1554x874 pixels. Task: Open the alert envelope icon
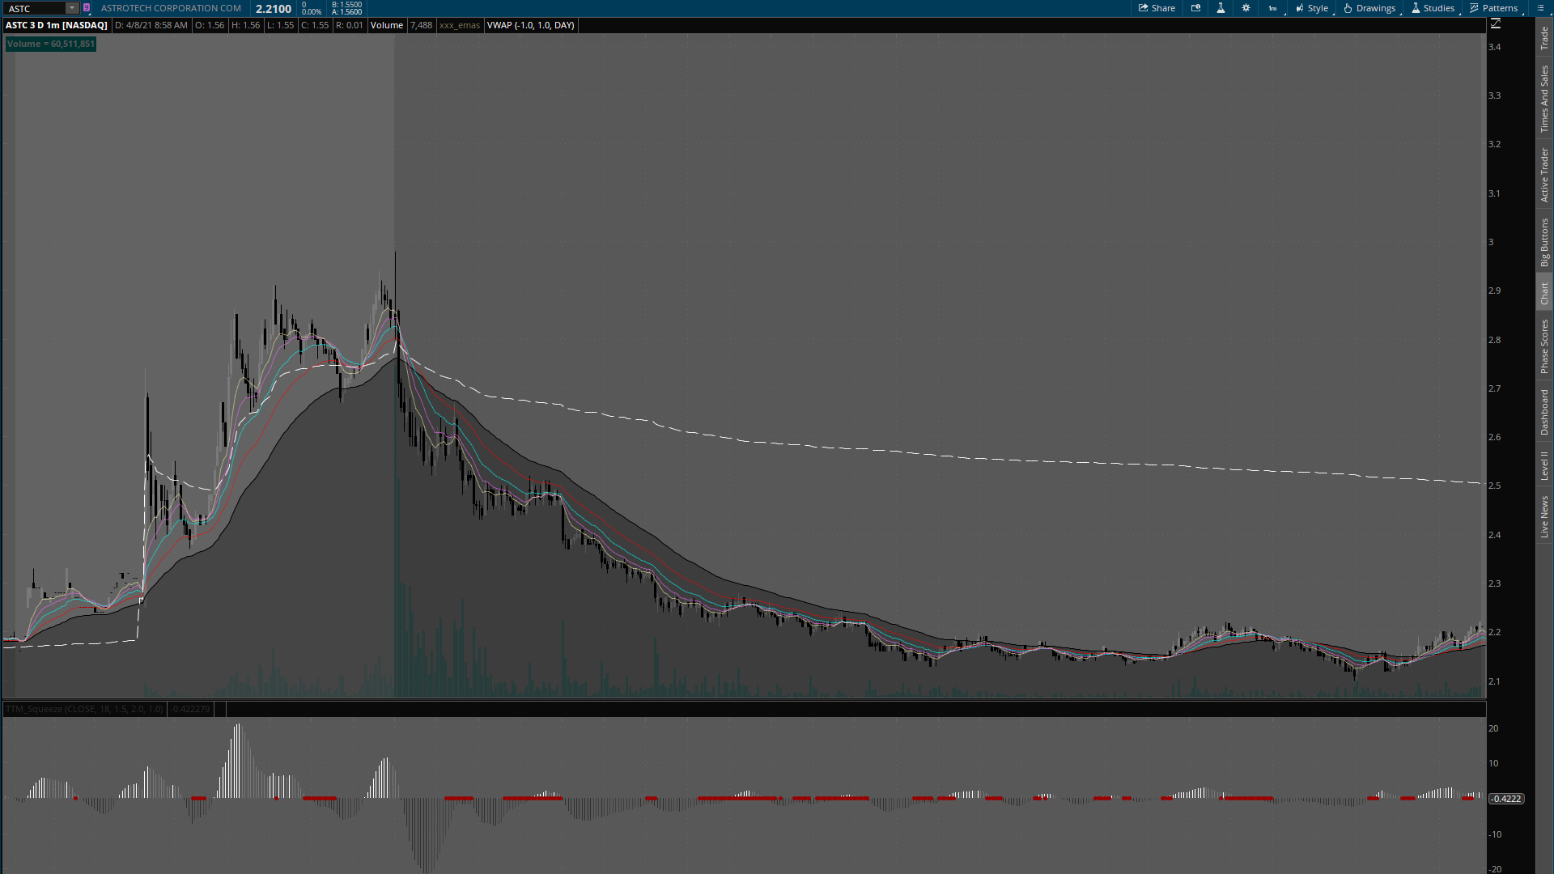1195,8
